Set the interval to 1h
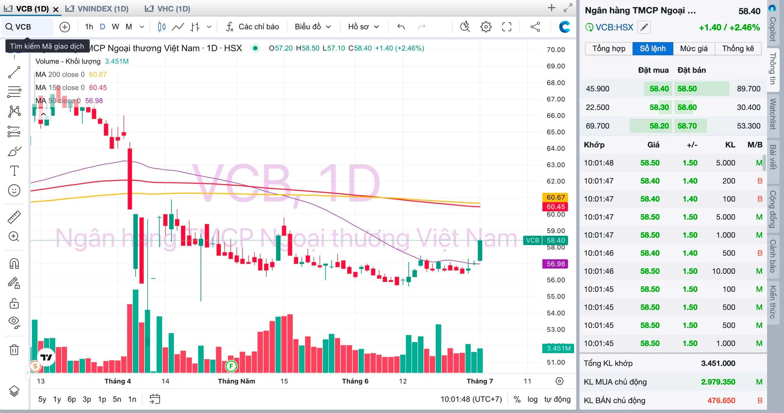Viewport: 784px width, 413px height. pos(89,27)
